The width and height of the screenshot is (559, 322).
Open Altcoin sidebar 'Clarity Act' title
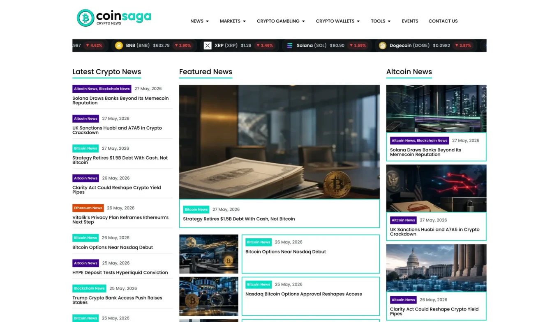coord(434,311)
